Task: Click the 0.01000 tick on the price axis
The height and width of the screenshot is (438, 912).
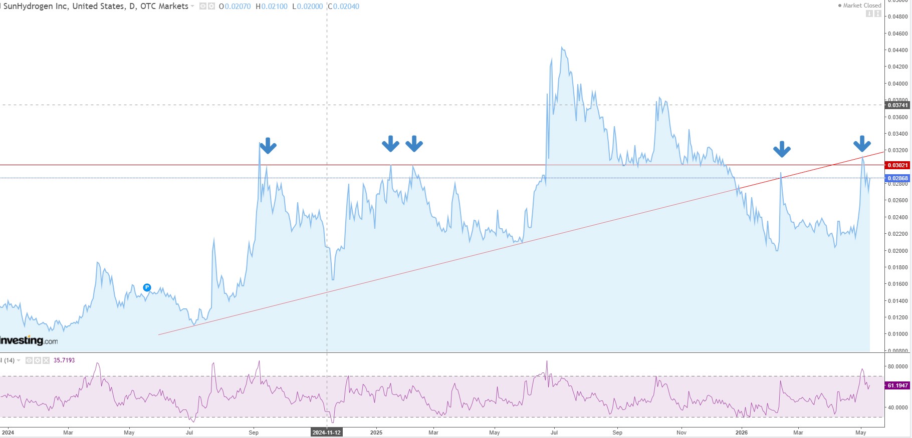Action: tap(897, 334)
